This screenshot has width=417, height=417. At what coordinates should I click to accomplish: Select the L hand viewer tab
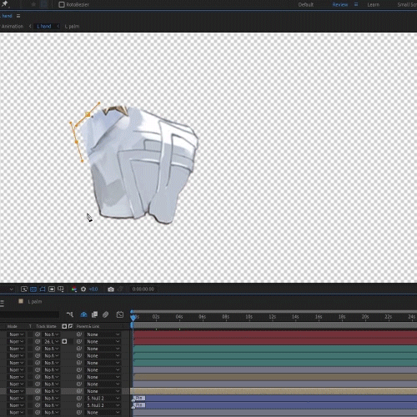pyautogui.click(x=7, y=16)
